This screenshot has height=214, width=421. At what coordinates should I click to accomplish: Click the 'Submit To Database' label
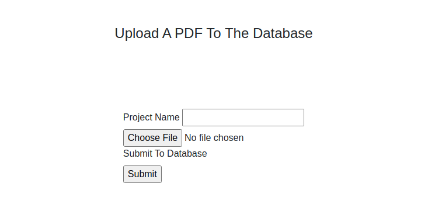click(x=165, y=154)
